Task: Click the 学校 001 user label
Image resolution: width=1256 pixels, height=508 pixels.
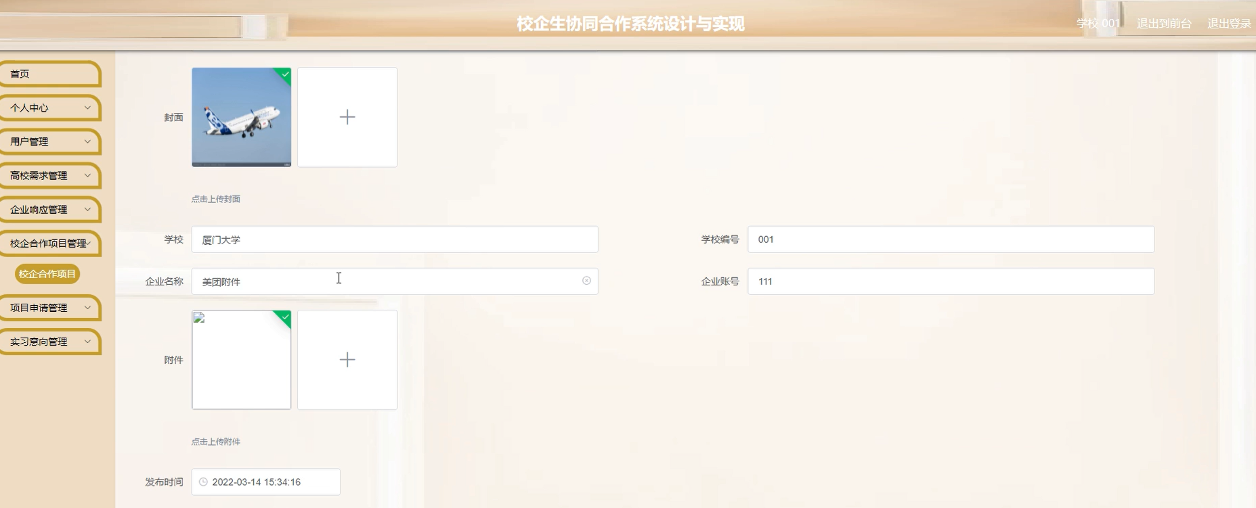Action: coord(1098,23)
